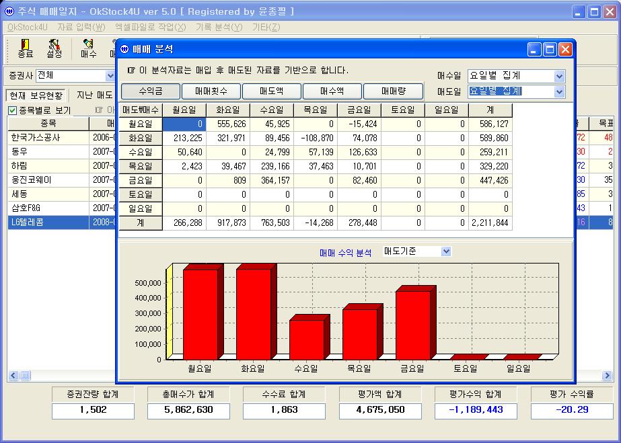Select the 한국가스공사 stock row
The width and height of the screenshot is (621, 443).
61,138
